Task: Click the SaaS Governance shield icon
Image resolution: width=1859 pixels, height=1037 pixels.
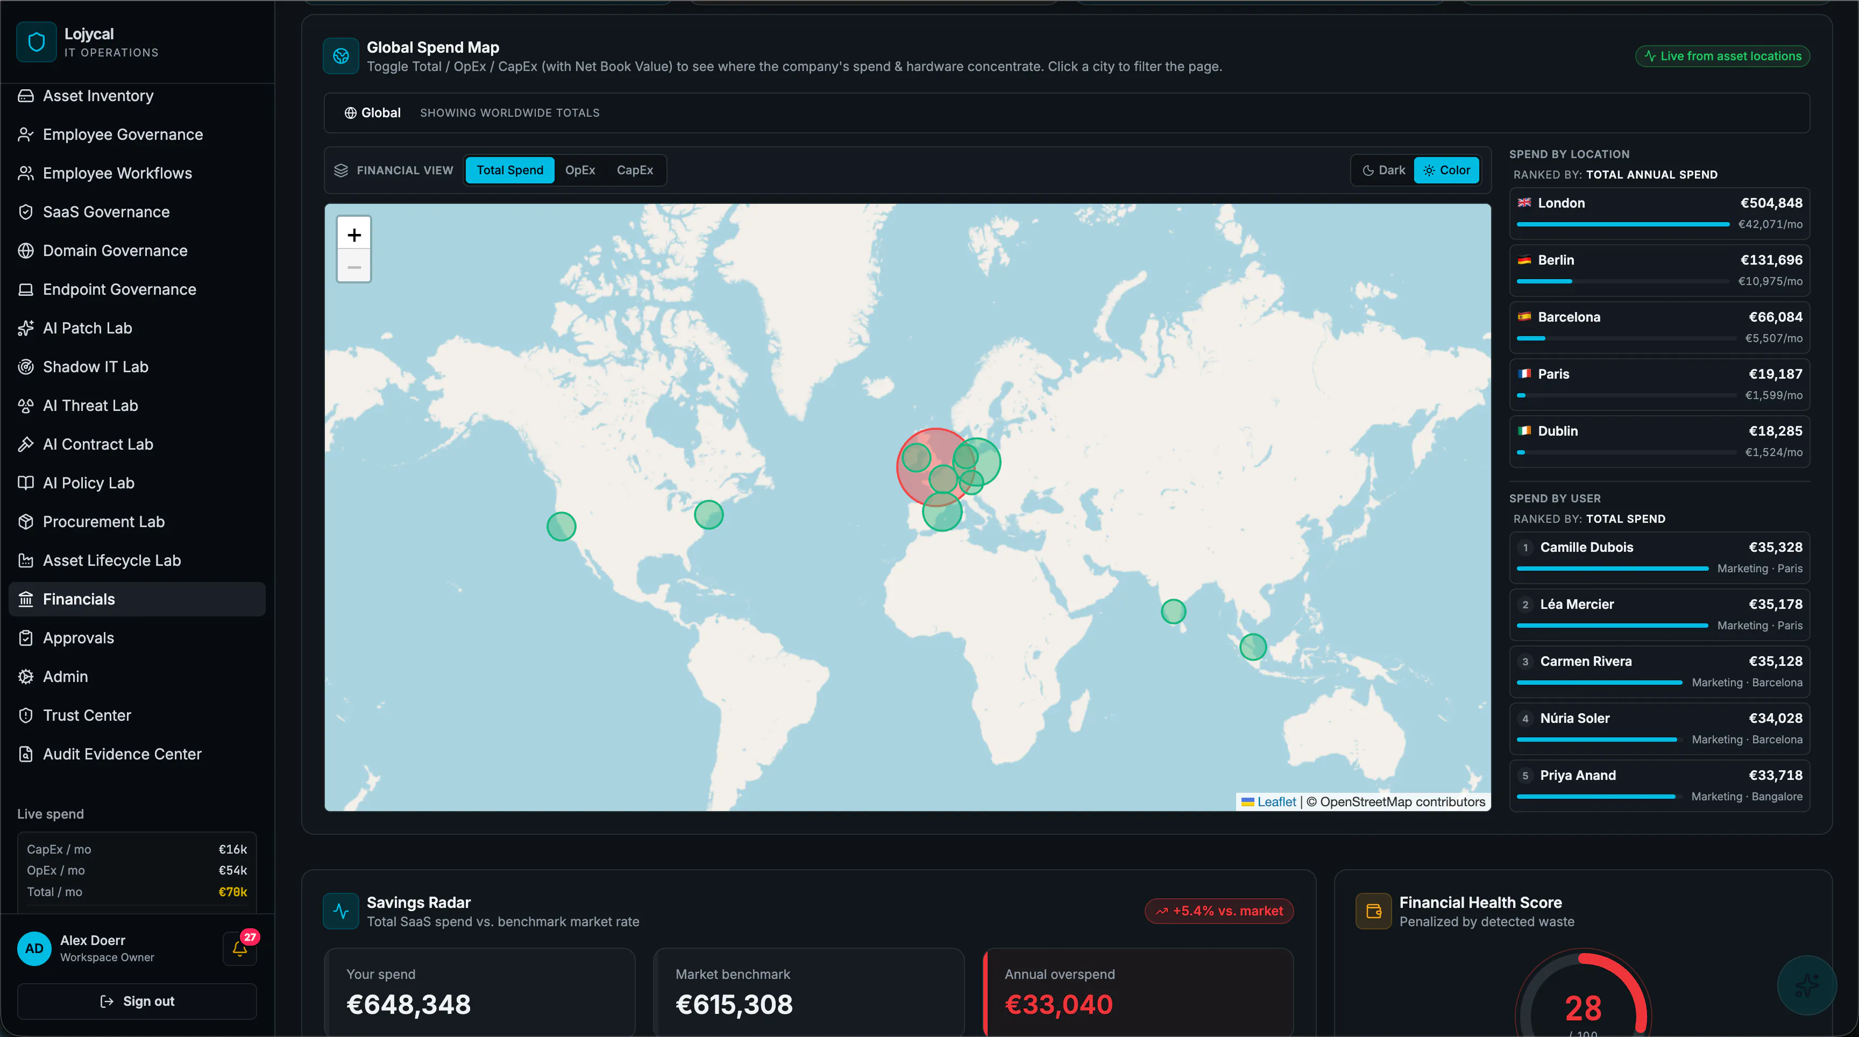Action: 26,212
